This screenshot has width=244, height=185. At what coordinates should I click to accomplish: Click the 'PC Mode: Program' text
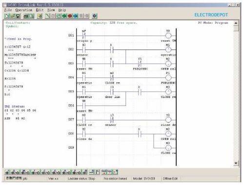pos(213,23)
